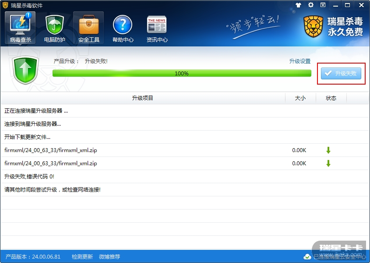Click the 升级项目 column header
Viewport: 370px width, 263px height.
click(x=142, y=98)
